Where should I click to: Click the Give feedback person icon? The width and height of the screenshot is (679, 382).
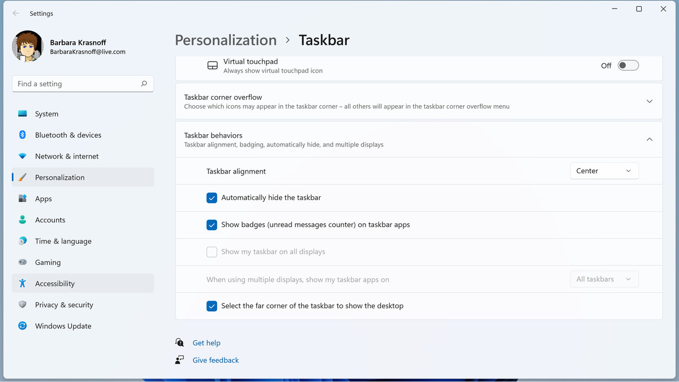click(x=179, y=360)
